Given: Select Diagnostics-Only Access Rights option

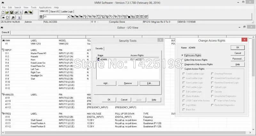Looking at the screenshot, I should click(x=182, y=64).
